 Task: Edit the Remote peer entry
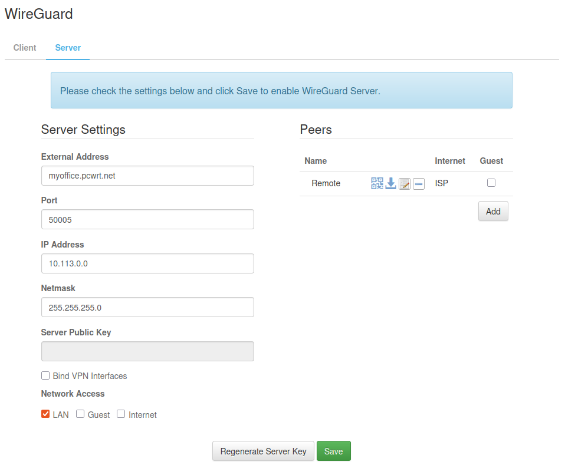[x=405, y=184]
